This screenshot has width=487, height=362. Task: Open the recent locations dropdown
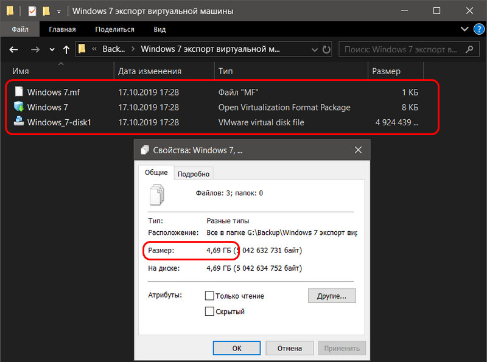[x=52, y=49]
